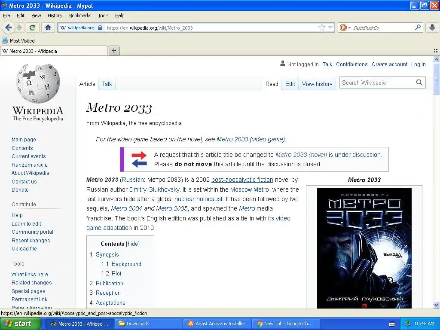The height and width of the screenshot is (330, 440).
Task: Follow the post-apocalyptic fiction link
Action: [x=242, y=180]
